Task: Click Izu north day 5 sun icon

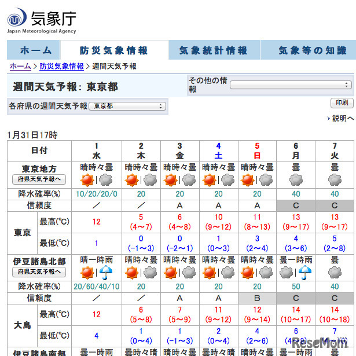Action: tap(248, 273)
